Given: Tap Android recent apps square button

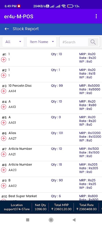Looking at the screenshot, I should click(x=27, y=220).
